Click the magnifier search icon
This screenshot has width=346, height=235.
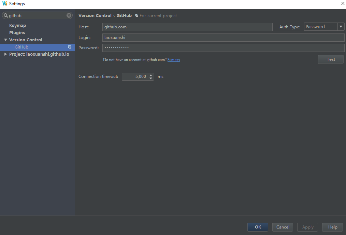coord(6,15)
